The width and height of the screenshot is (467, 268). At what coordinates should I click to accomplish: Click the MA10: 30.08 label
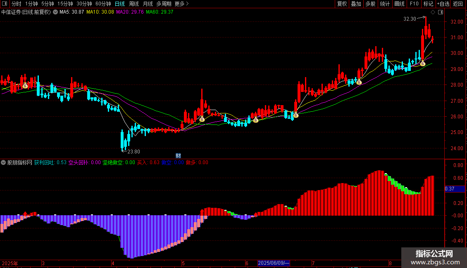[x=100, y=12]
